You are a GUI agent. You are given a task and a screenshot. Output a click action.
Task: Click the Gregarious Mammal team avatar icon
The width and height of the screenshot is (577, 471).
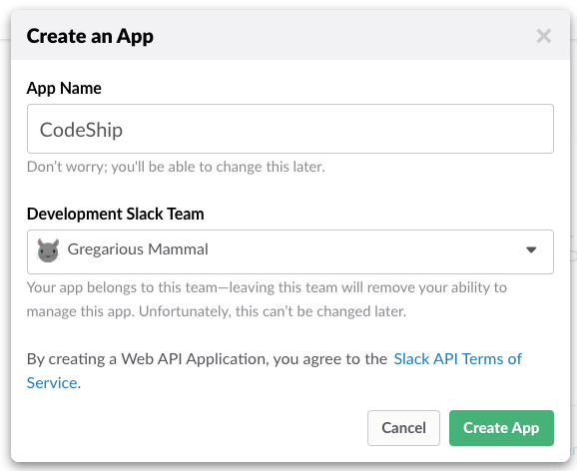coord(48,250)
